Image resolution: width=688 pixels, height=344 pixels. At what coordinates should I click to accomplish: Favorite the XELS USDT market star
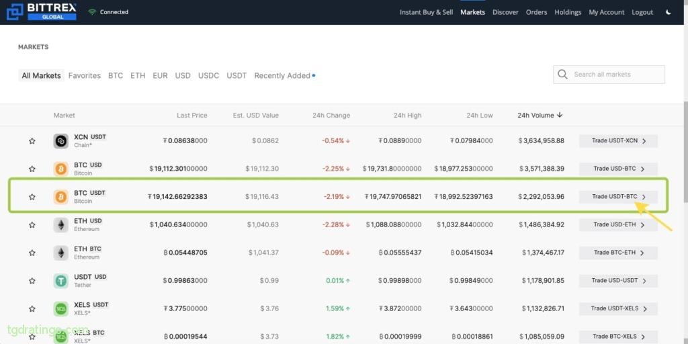tap(32, 309)
